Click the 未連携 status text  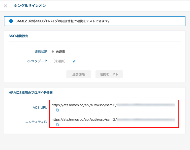60,52
